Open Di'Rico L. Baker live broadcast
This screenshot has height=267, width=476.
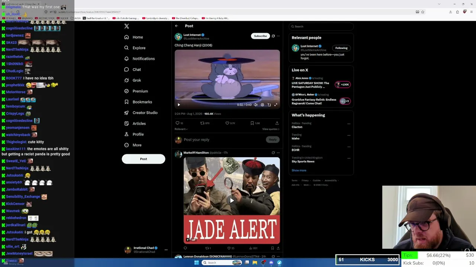[321, 99]
